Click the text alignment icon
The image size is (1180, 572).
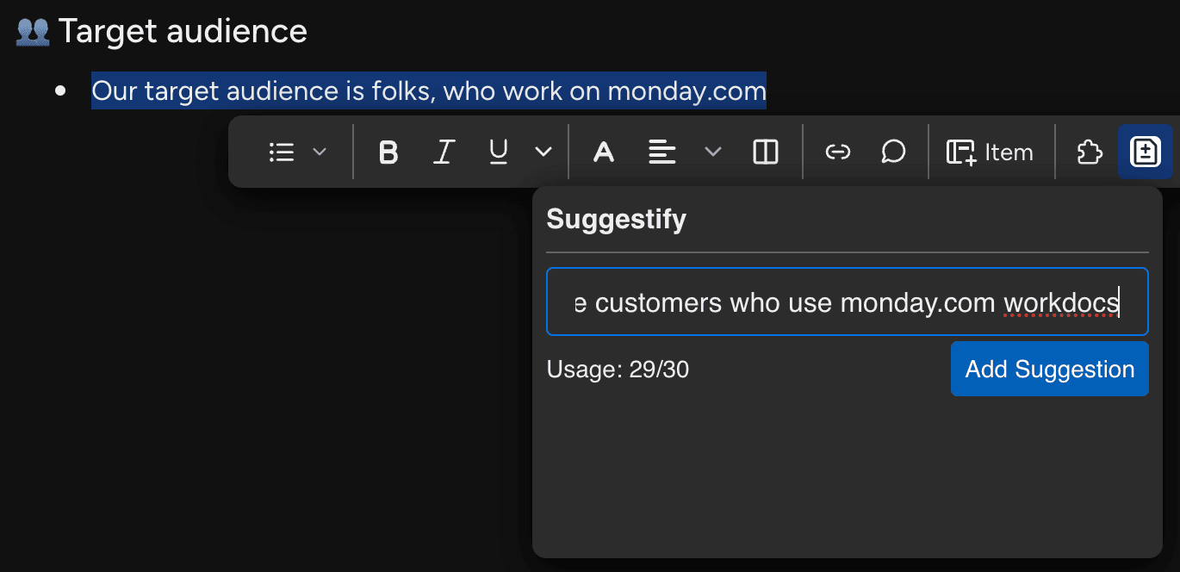click(x=661, y=152)
